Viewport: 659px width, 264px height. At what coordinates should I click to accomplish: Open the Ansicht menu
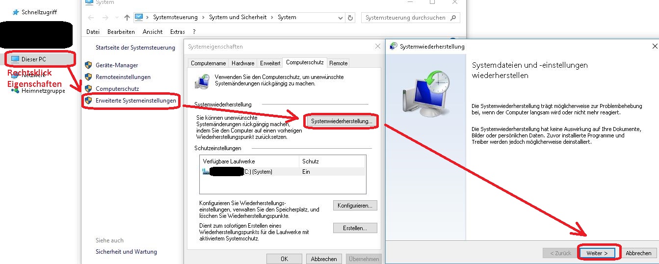[x=153, y=32]
